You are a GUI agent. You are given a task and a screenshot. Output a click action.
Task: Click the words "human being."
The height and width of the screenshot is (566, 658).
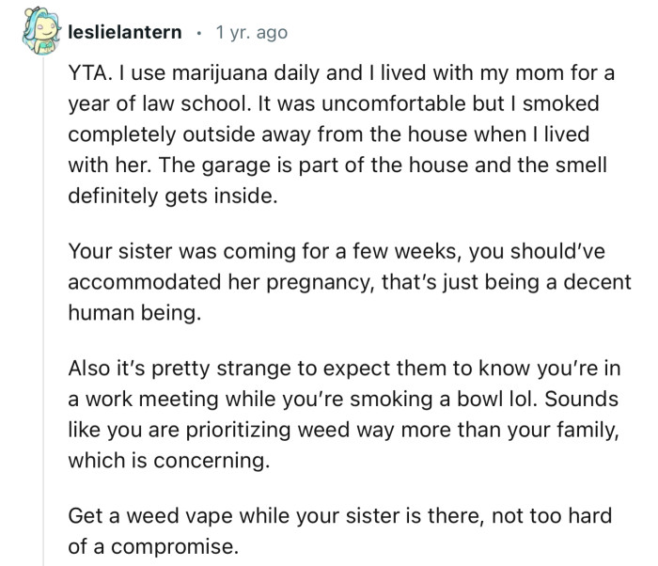(134, 314)
